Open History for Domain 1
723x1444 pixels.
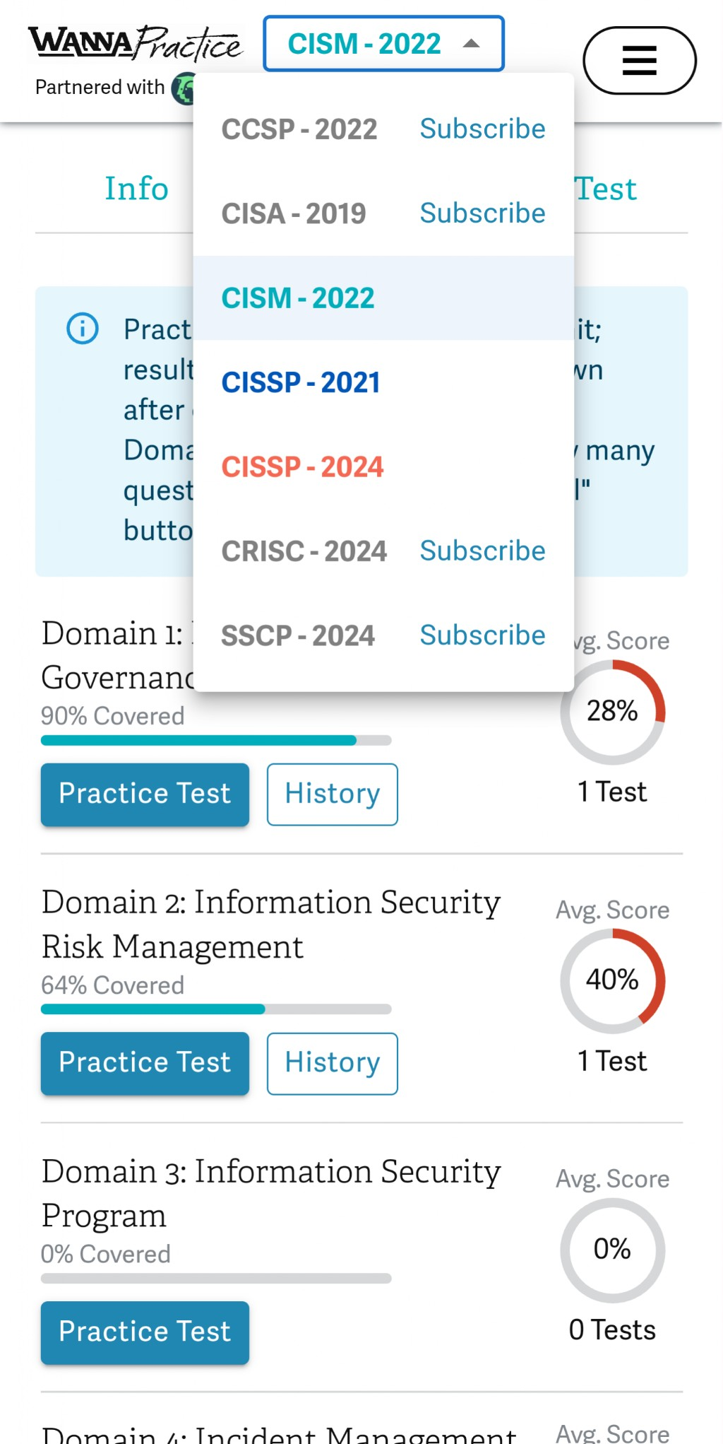[332, 794]
